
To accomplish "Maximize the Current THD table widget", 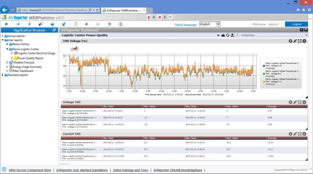I will coord(300,134).
